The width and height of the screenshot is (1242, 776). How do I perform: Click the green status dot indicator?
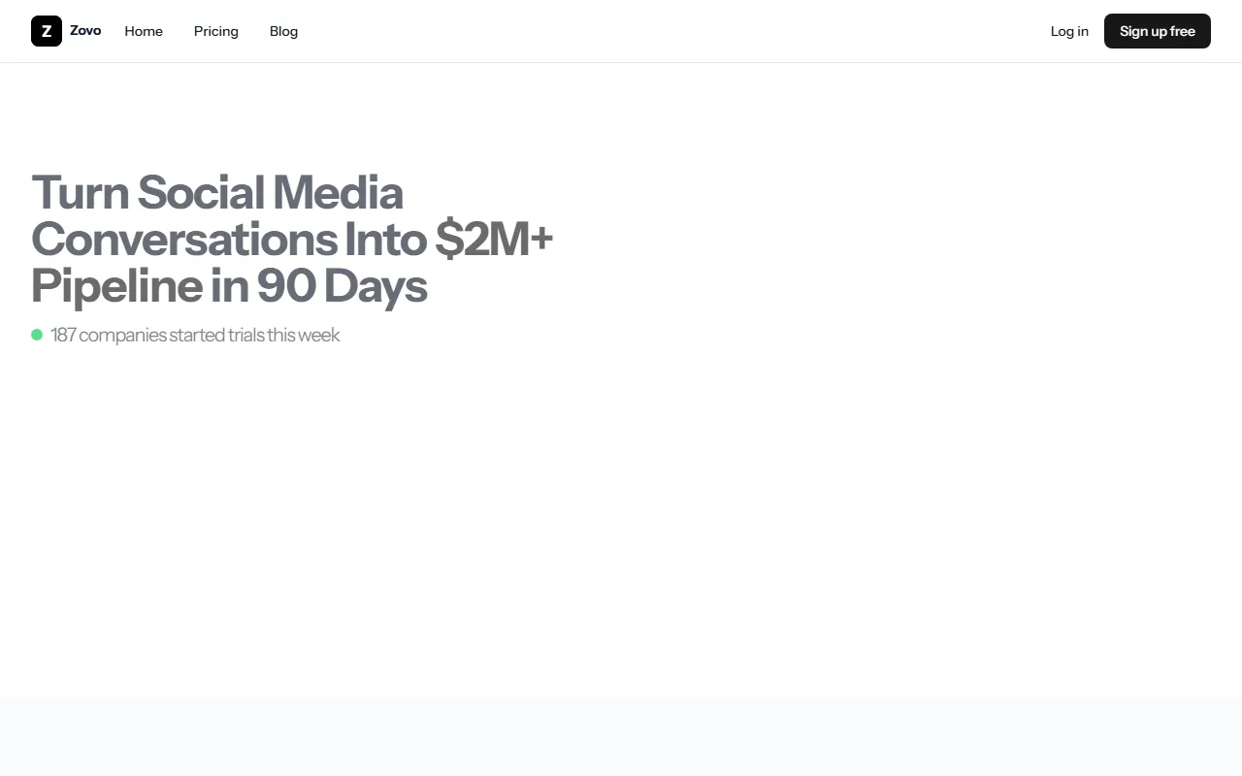click(37, 335)
